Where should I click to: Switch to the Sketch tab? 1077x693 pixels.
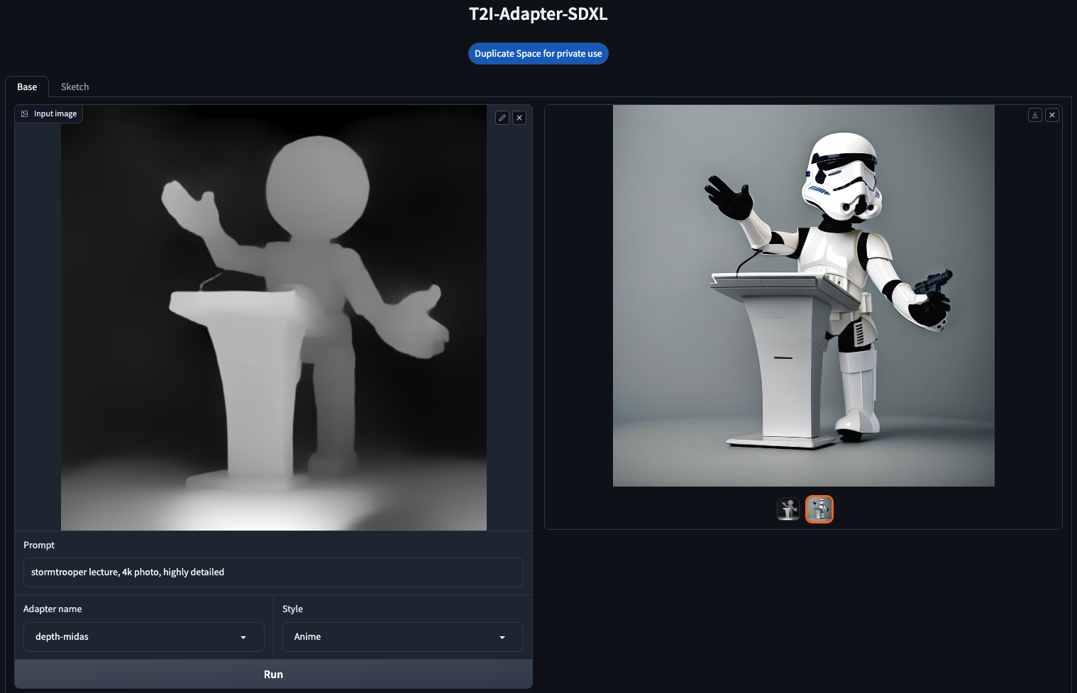[x=74, y=87]
